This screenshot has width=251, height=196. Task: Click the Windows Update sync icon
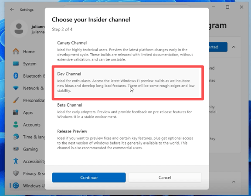pos(16,186)
